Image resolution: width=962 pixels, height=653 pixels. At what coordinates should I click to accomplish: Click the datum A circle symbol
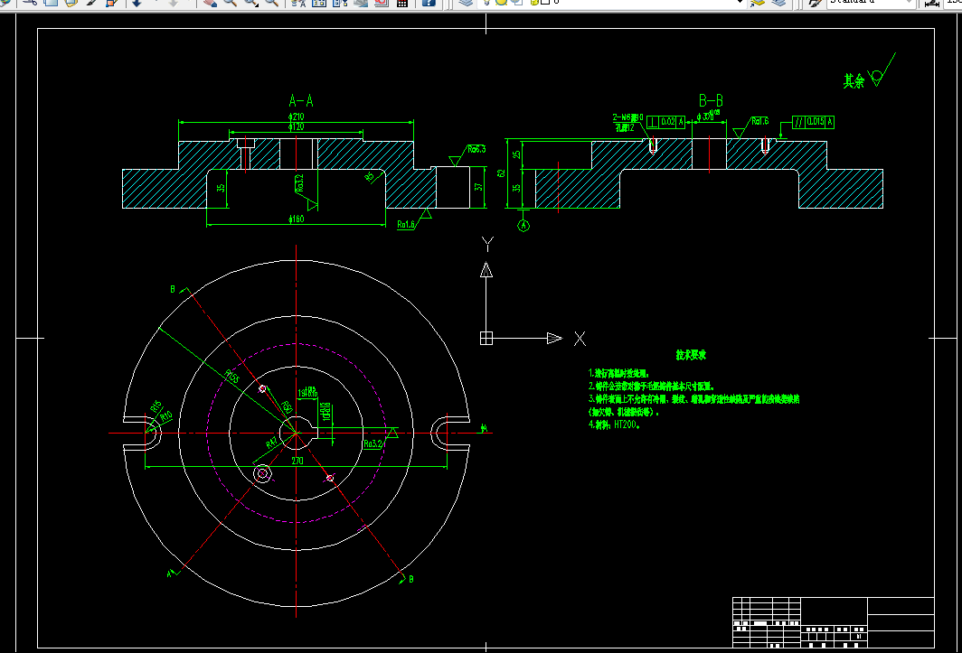pos(523,226)
